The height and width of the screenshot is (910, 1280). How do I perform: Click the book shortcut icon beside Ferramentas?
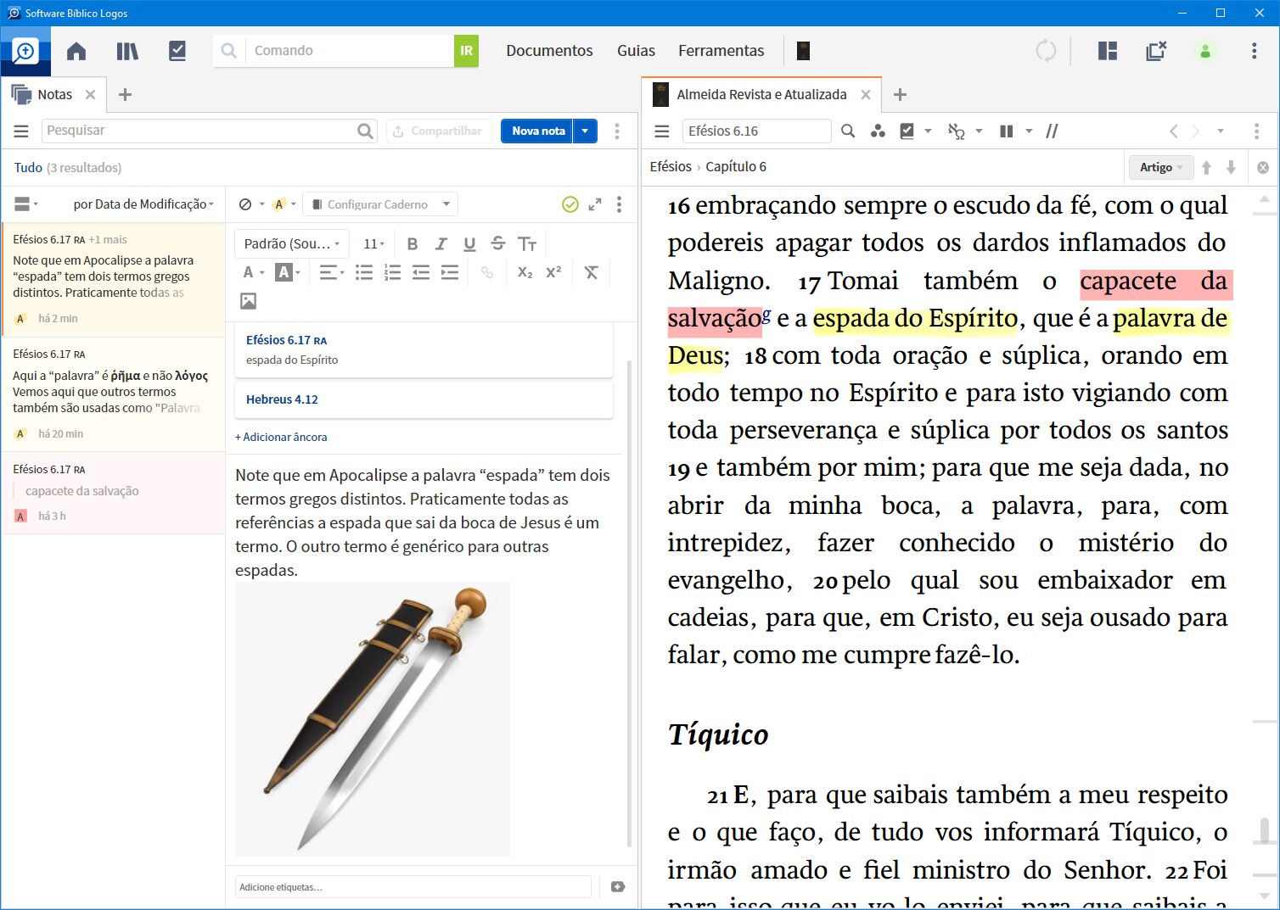click(803, 51)
